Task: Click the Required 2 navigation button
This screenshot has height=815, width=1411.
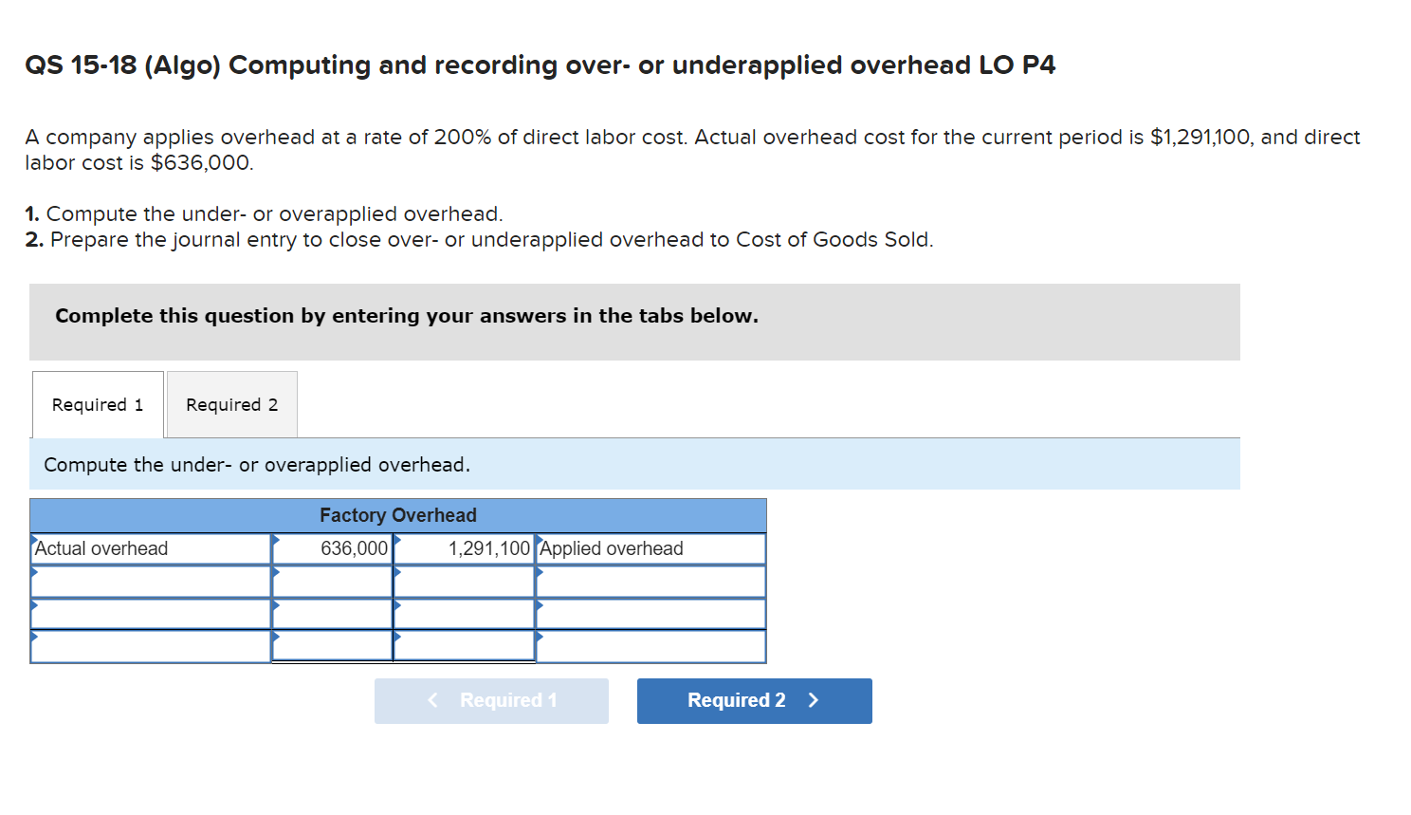Action: pos(754,700)
